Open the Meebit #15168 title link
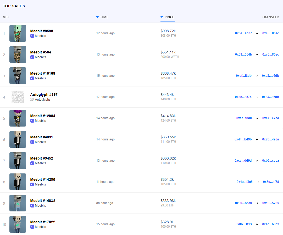This screenshot has width=283, height=235. pos(43,73)
